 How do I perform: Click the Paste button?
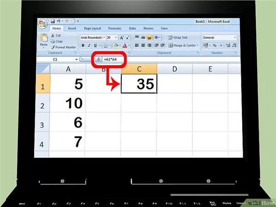click(x=44, y=40)
